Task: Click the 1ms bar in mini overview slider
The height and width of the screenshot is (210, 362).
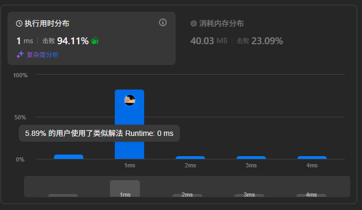Action: click(125, 189)
